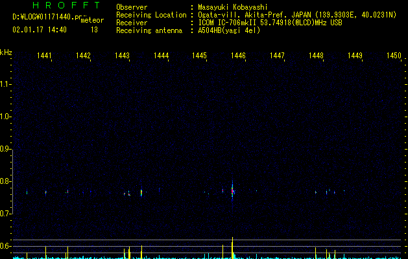Click the meteor count value 13
This screenshot has width=408, height=259.
(94, 30)
